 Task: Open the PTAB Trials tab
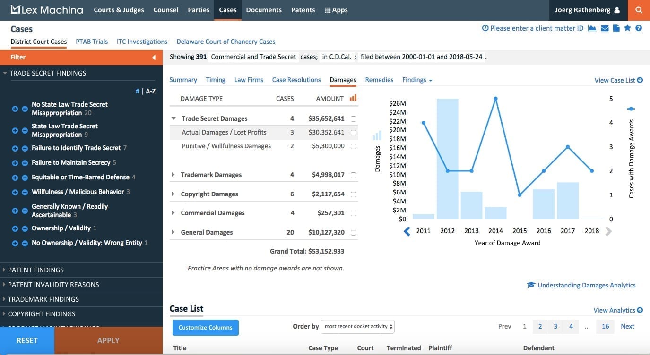[92, 42]
